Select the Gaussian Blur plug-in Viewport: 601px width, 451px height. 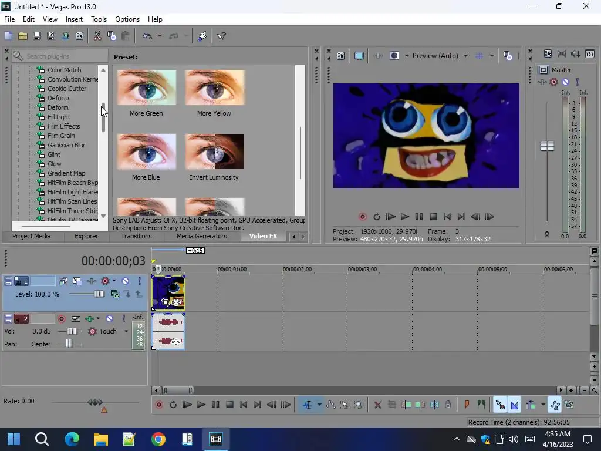(x=66, y=145)
